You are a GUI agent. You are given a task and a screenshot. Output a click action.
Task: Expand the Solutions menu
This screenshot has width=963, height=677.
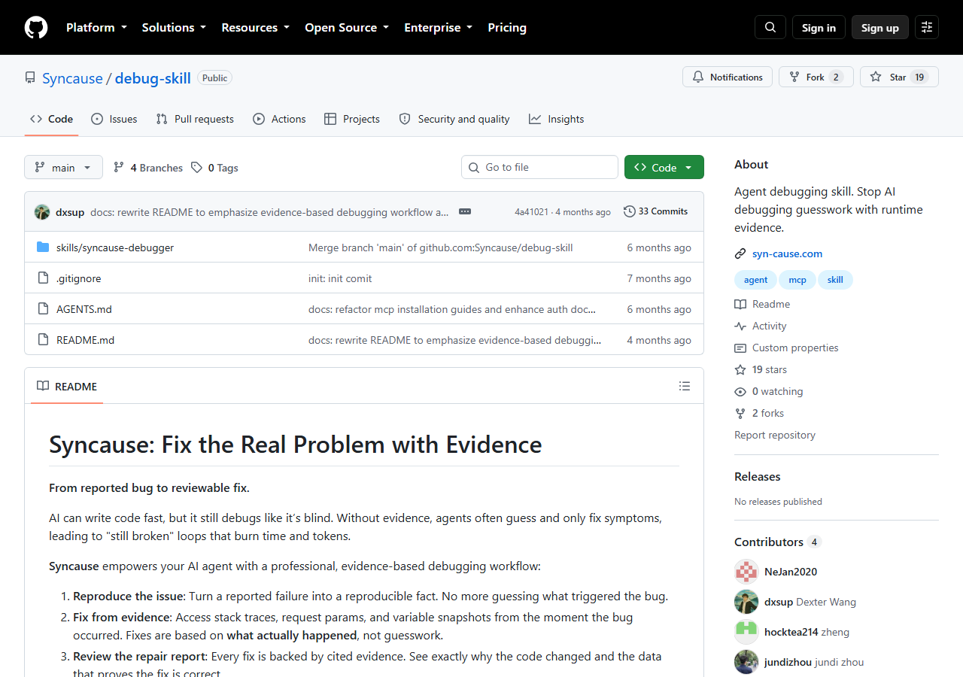[174, 28]
